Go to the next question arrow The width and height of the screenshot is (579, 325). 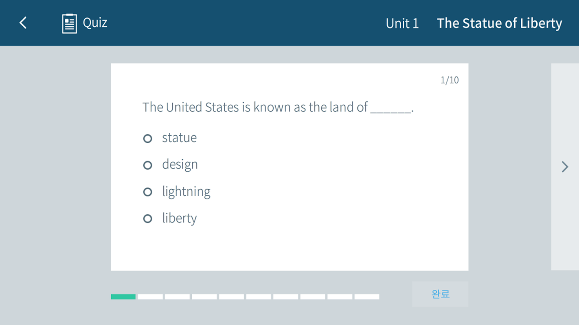(x=565, y=167)
